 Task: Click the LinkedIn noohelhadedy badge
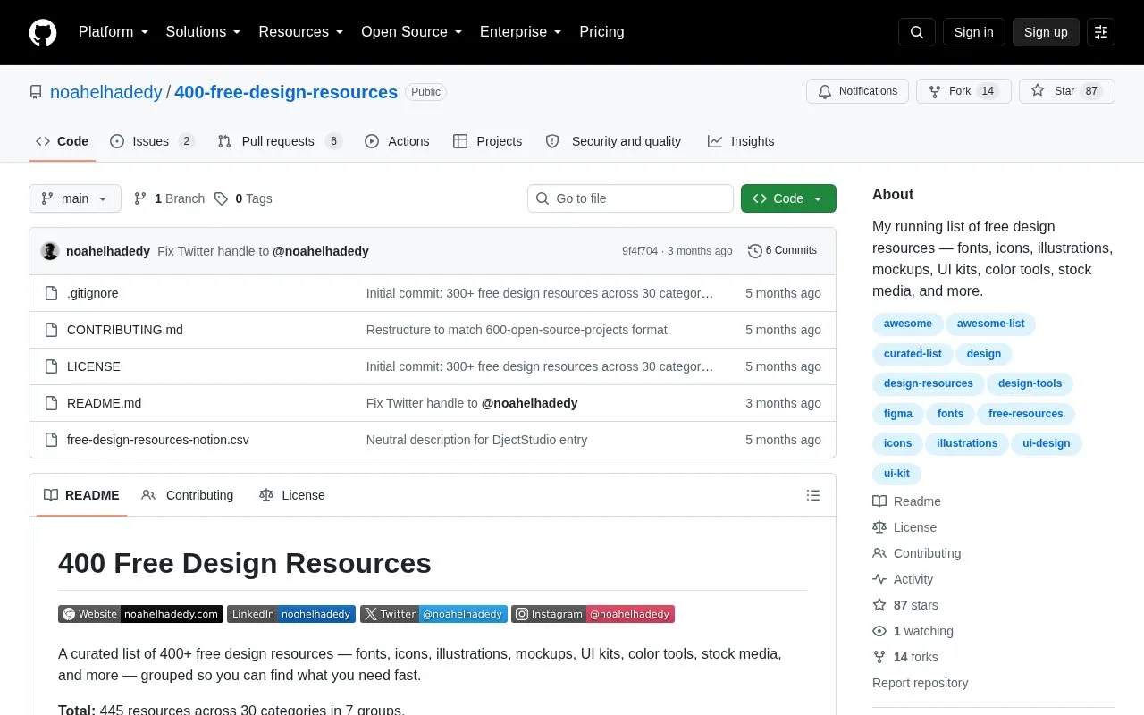291,614
